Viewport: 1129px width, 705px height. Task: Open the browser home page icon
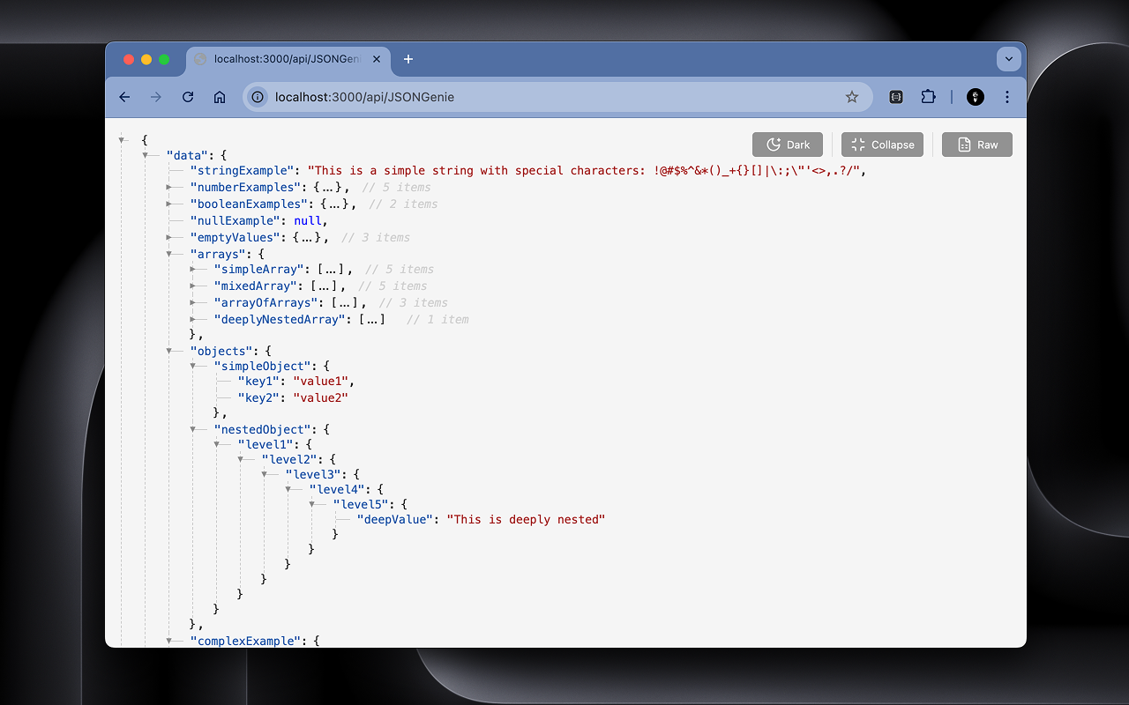(219, 97)
